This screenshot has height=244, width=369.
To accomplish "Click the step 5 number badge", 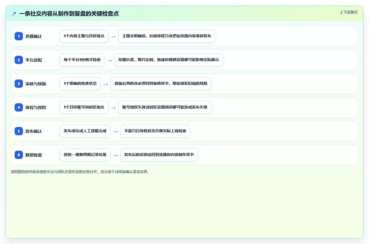I will tap(19, 131).
